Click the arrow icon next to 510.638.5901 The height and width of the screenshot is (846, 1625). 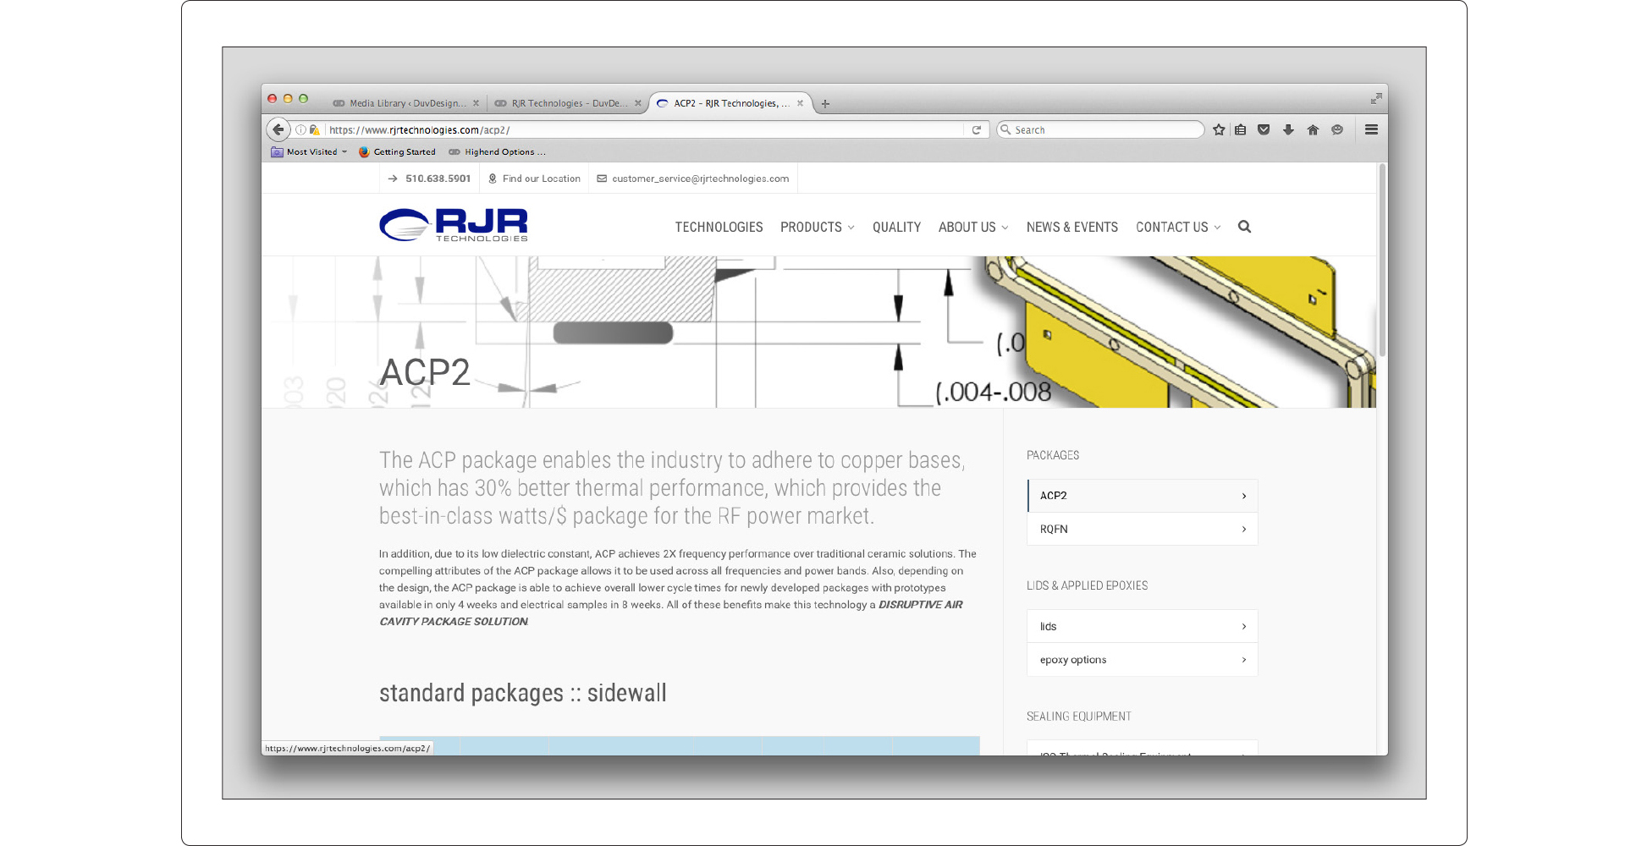pos(393,179)
